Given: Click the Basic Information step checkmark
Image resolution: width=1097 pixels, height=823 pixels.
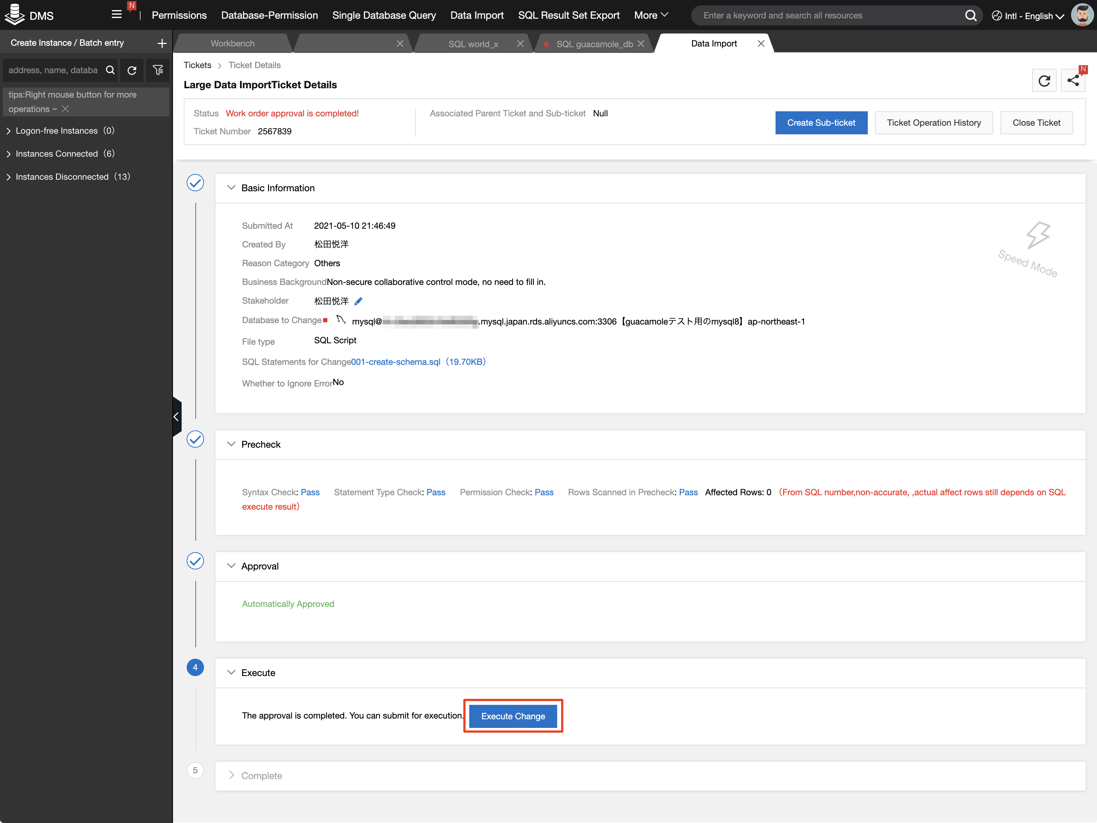Looking at the screenshot, I should [x=195, y=183].
